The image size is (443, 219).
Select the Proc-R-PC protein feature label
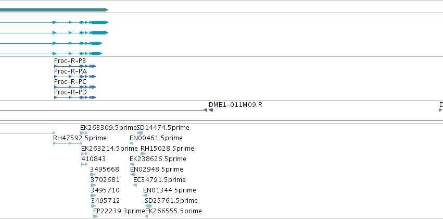pyautogui.click(x=70, y=82)
